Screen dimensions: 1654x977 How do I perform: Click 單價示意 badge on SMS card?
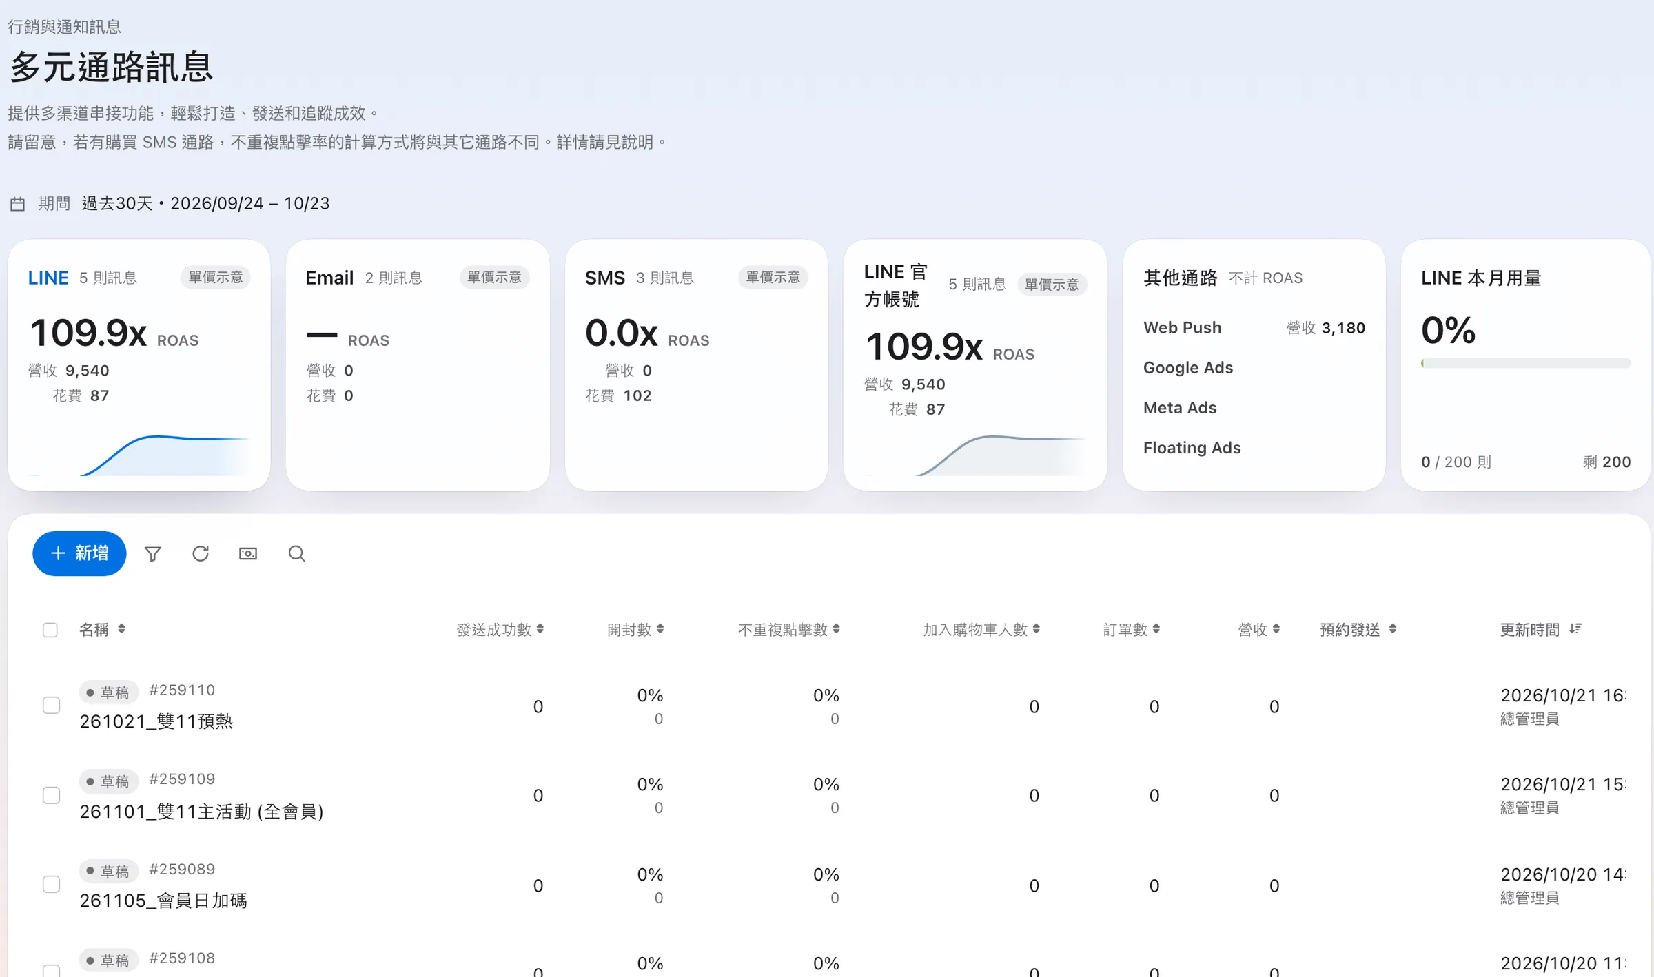click(x=773, y=278)
